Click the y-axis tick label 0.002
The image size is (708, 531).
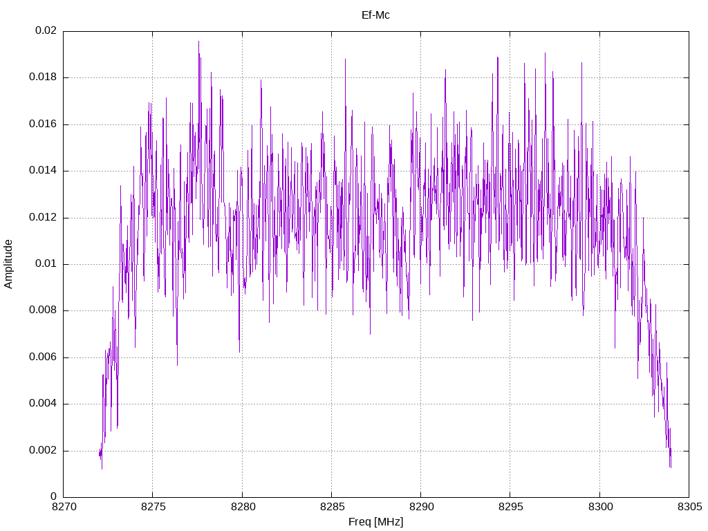point(43,450)
